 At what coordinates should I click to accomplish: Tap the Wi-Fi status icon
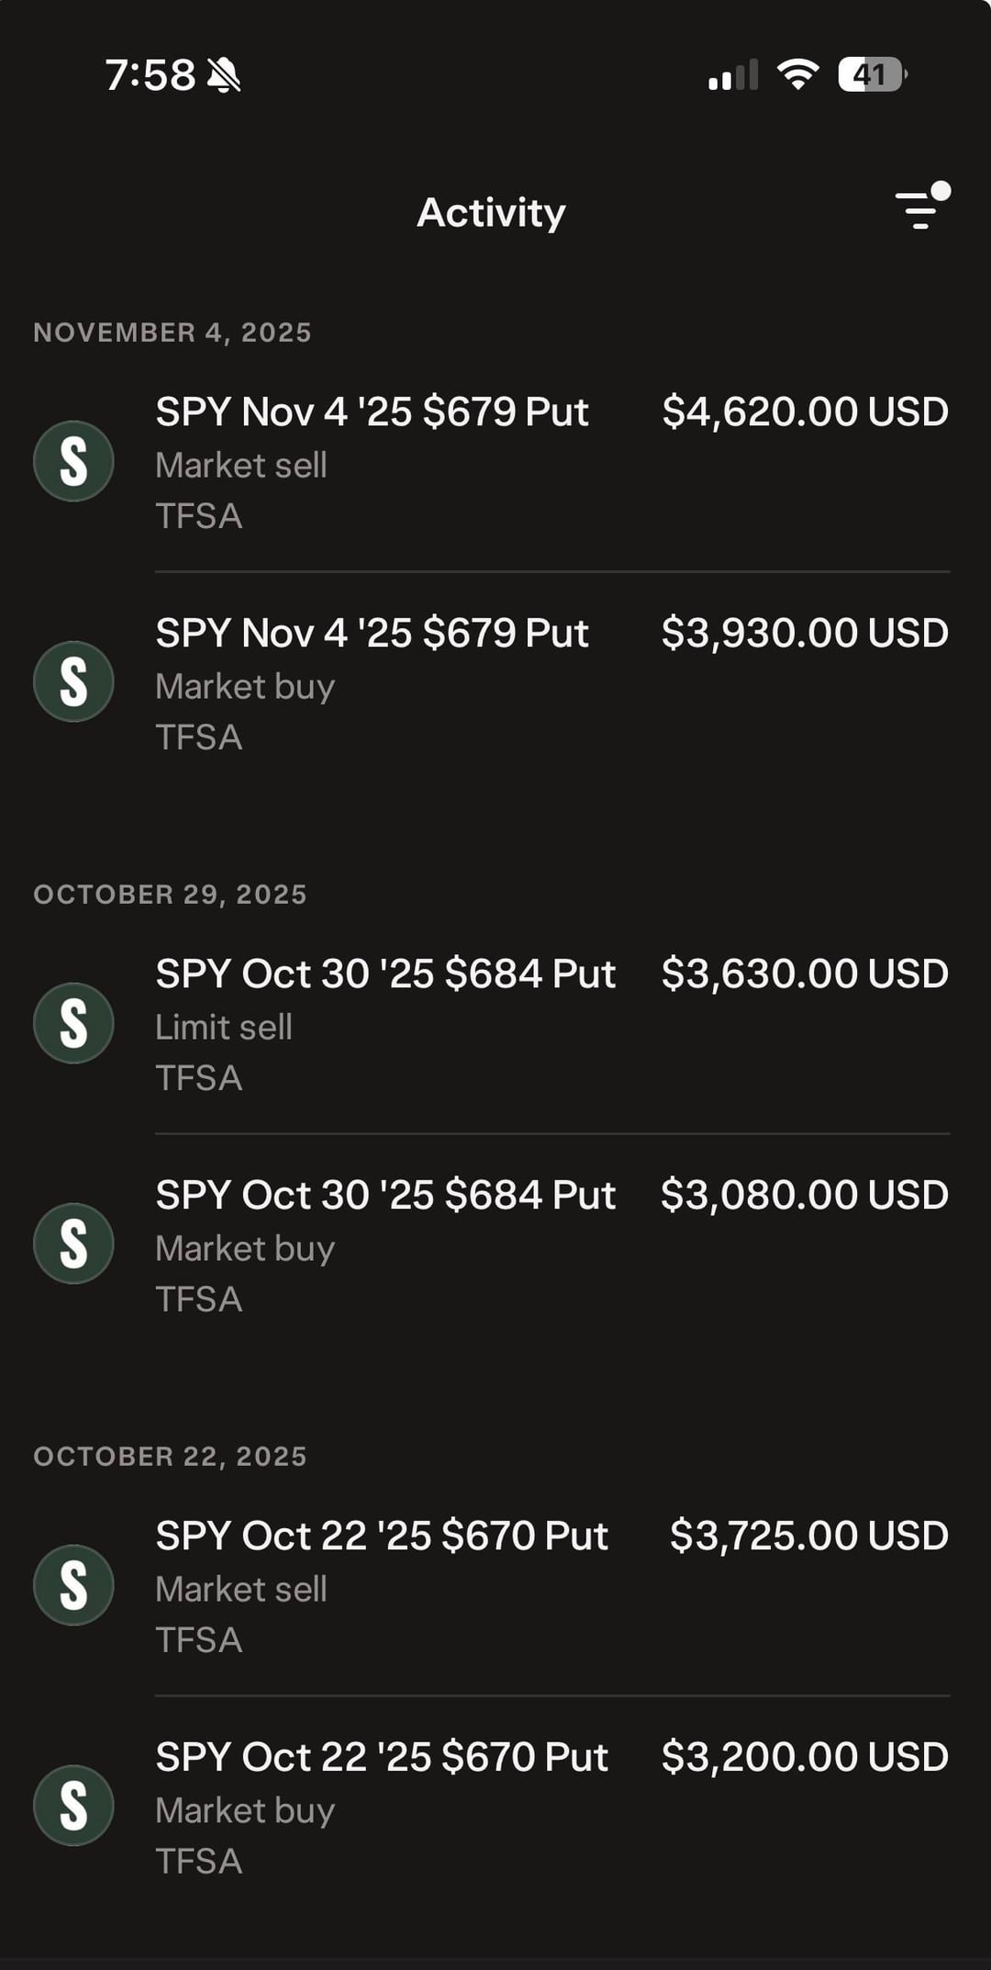click(x=797, y=74)
